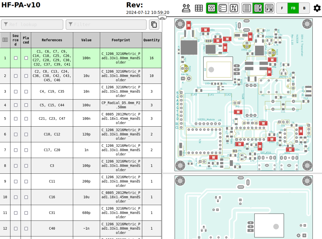The height and width of the screenshot is (239, 322).
Task: Select the 10u row with quantity 10
Action: point(81,76)
